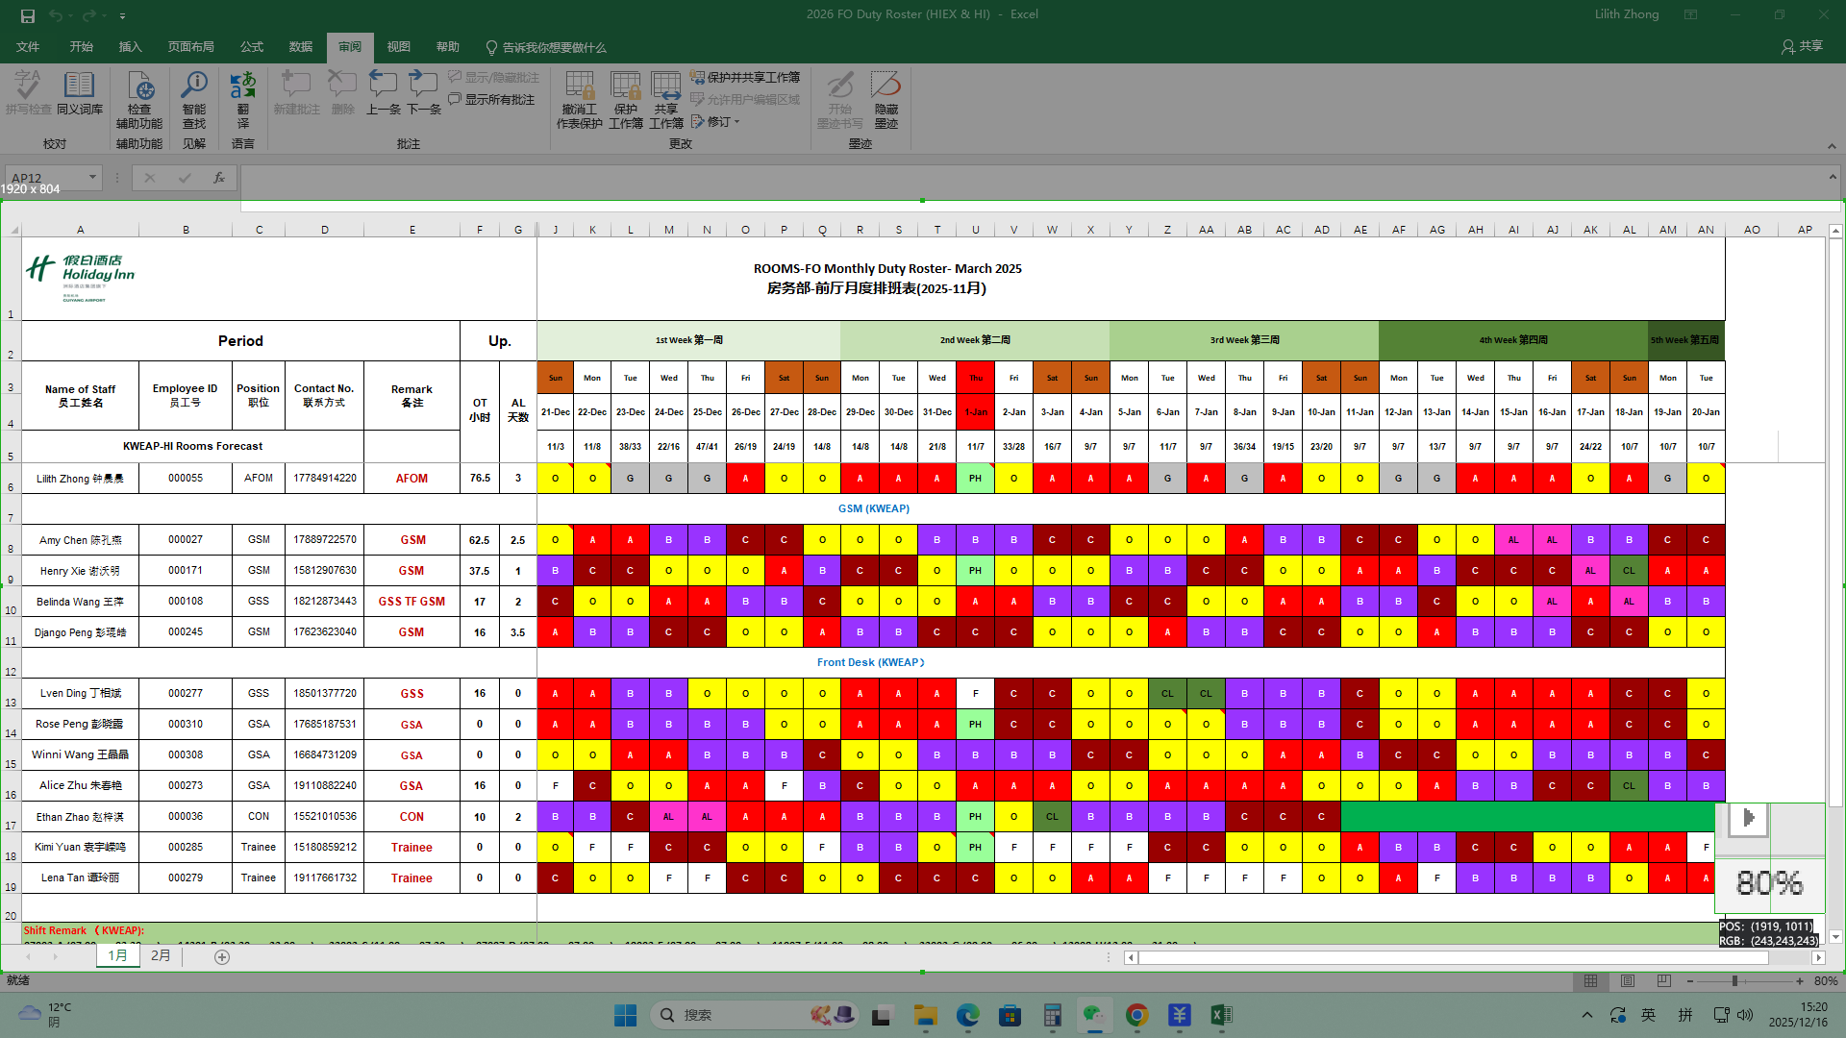Open the 公式 (Formulas) ribbon tab

[x=251, y=47]
